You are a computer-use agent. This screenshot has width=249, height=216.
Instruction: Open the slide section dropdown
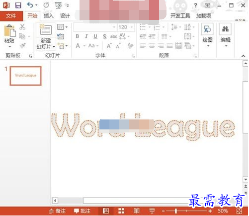pos(62,46)
